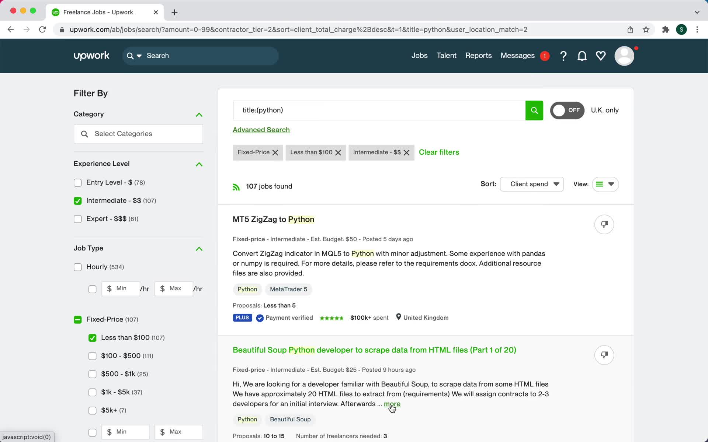The width and height of the screenshot is (708, 442).
Task: Expand the View options dropdown
Action: point(611,184)
